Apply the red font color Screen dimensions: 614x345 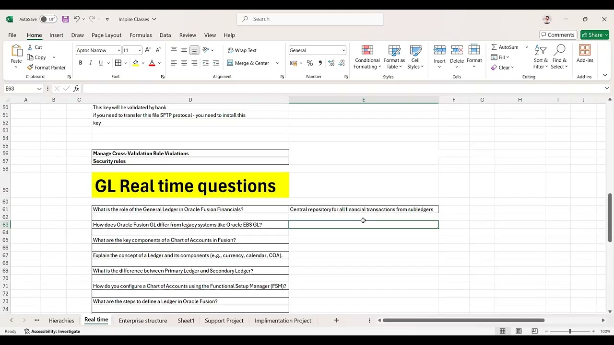pos(152,63)
